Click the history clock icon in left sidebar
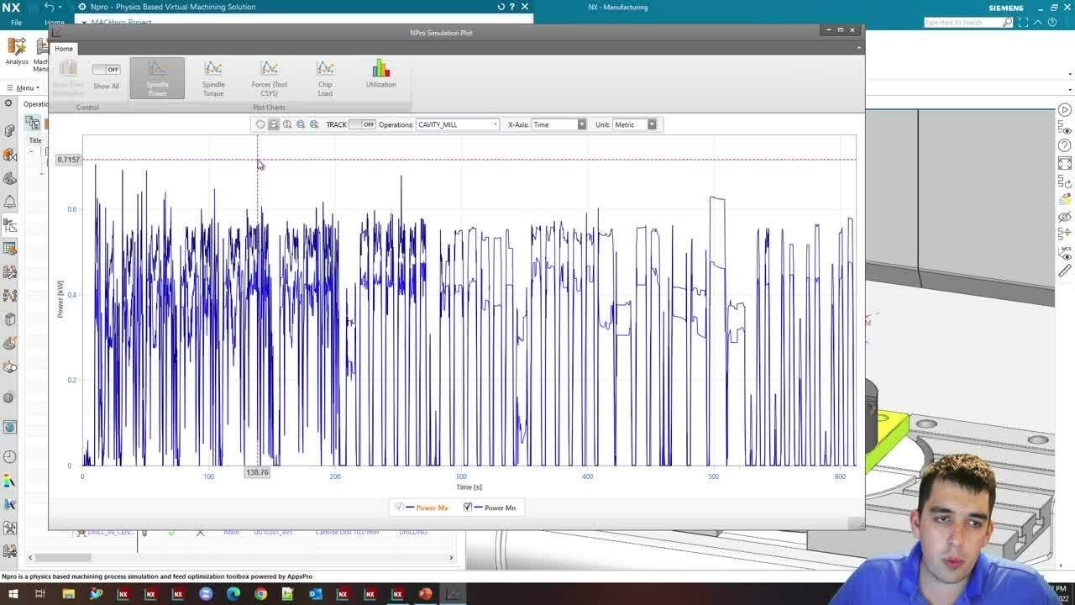Screen dimensions: 1075x605 9,457
